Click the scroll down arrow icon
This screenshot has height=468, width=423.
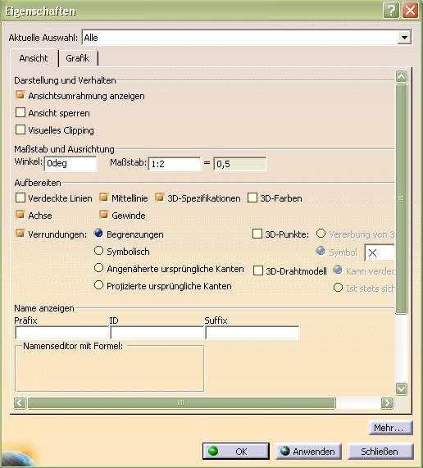tap(401, 388)
